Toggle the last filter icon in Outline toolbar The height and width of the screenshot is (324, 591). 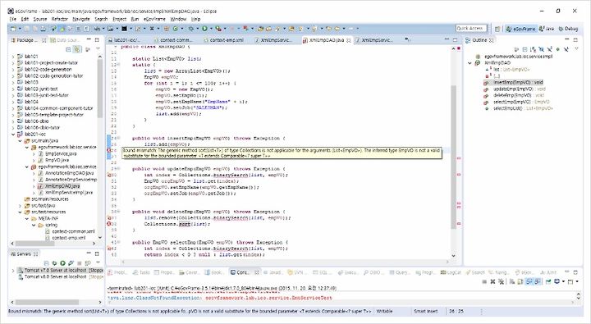click(566, 49)
